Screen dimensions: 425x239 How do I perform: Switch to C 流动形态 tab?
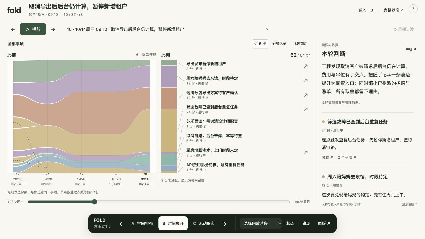click(204, 223)
